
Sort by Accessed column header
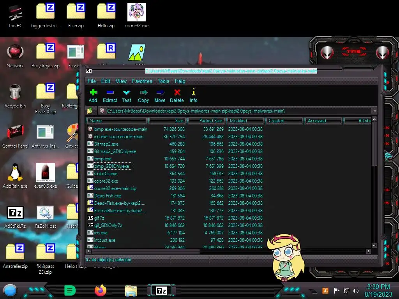(323, 121)
